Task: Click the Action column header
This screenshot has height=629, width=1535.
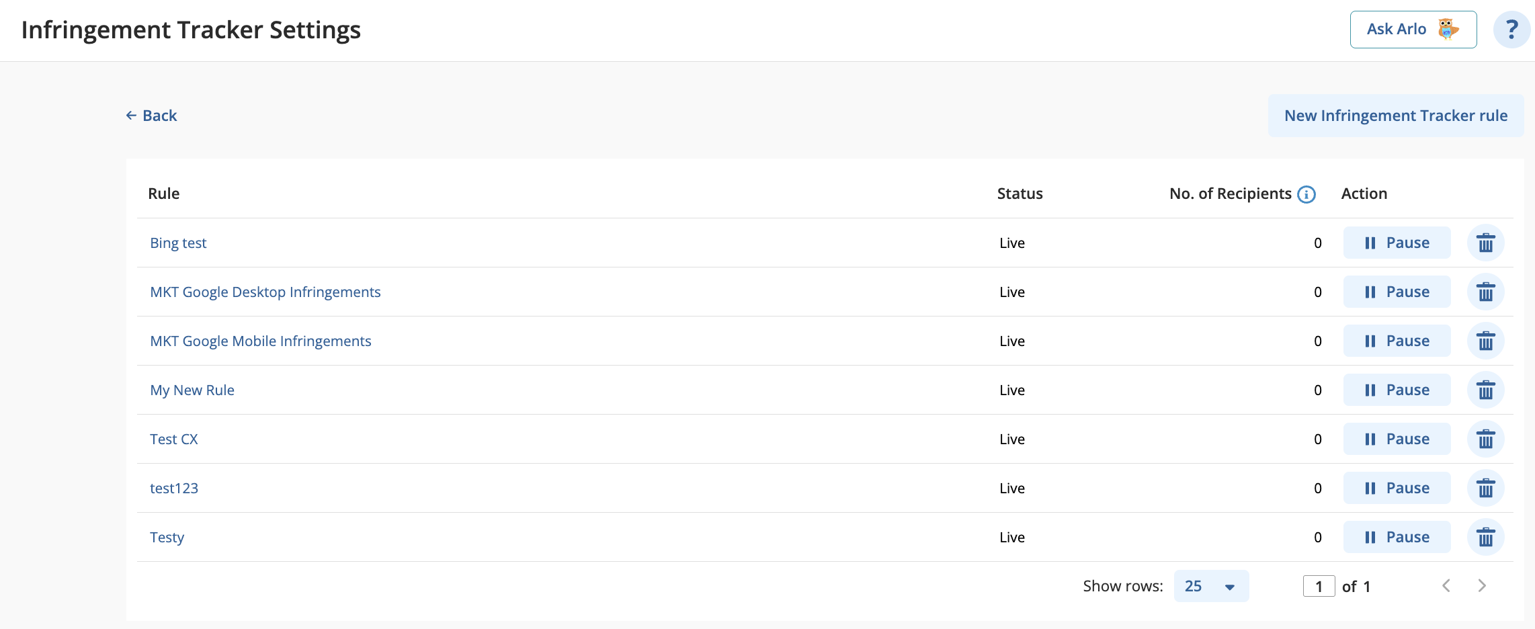Action: pos(1364,194)
